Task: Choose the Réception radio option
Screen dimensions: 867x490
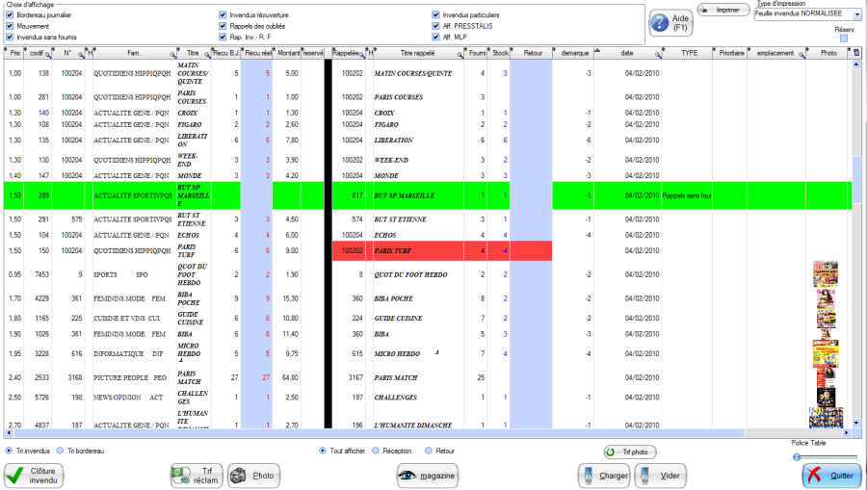Action: 376,450
